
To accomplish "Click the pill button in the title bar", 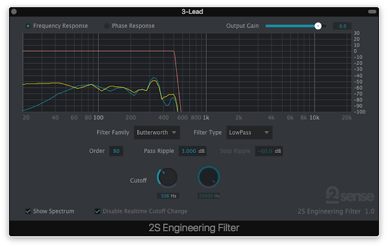I will [372, 12].
